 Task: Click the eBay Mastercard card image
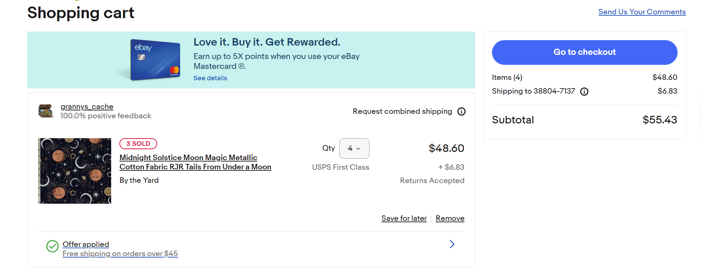point(155,60)
